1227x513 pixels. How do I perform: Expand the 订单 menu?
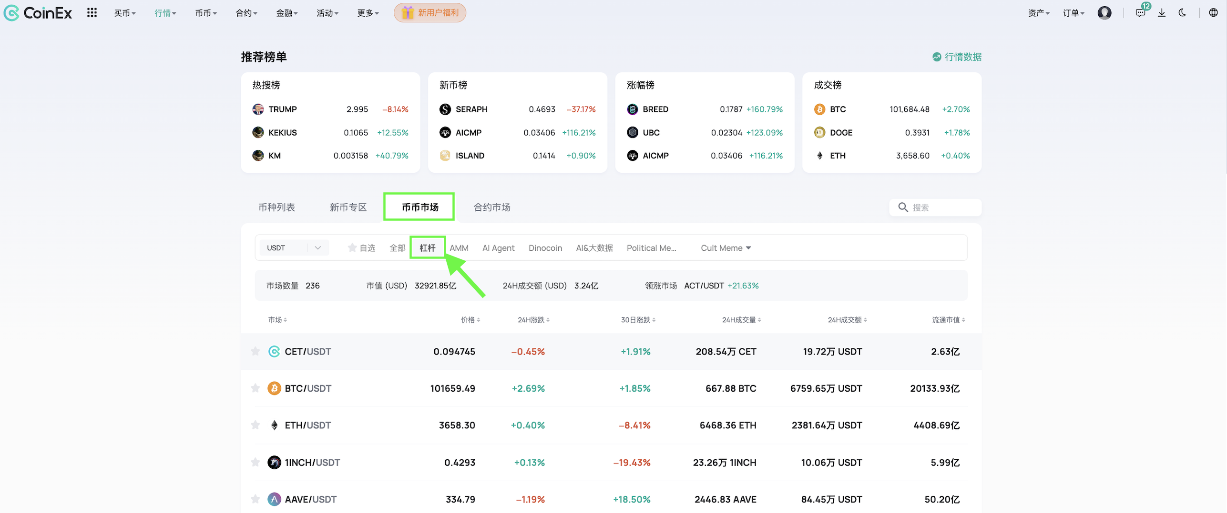coord(1074,13)
